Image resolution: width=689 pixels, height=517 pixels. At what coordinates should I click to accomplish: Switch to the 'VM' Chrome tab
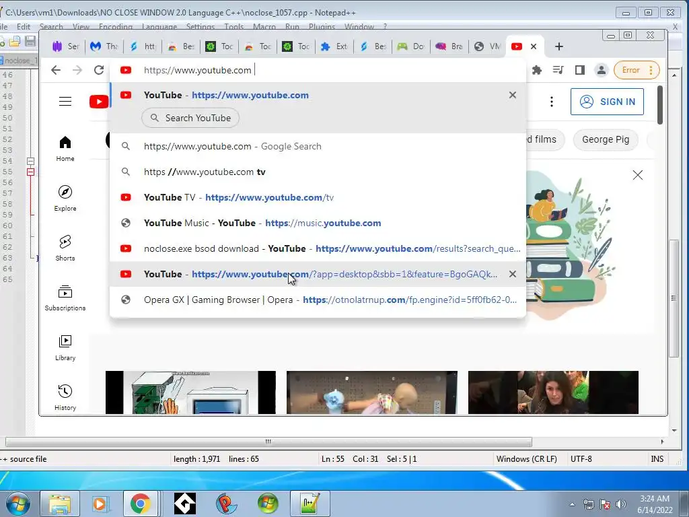[487, 46]
